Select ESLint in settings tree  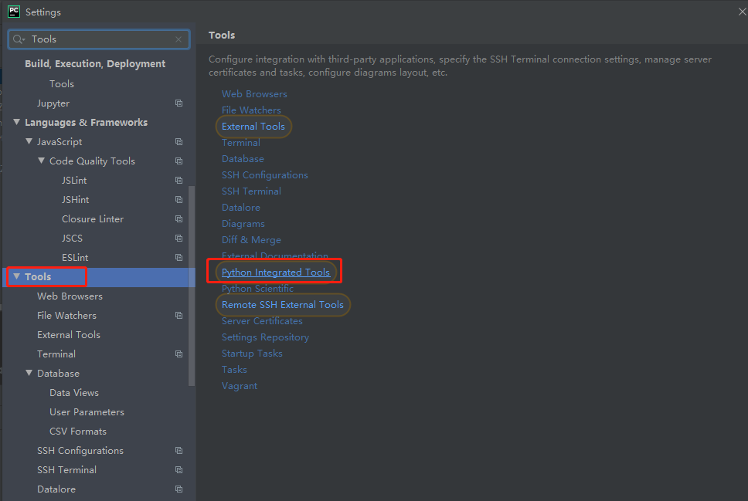[75, 257]
